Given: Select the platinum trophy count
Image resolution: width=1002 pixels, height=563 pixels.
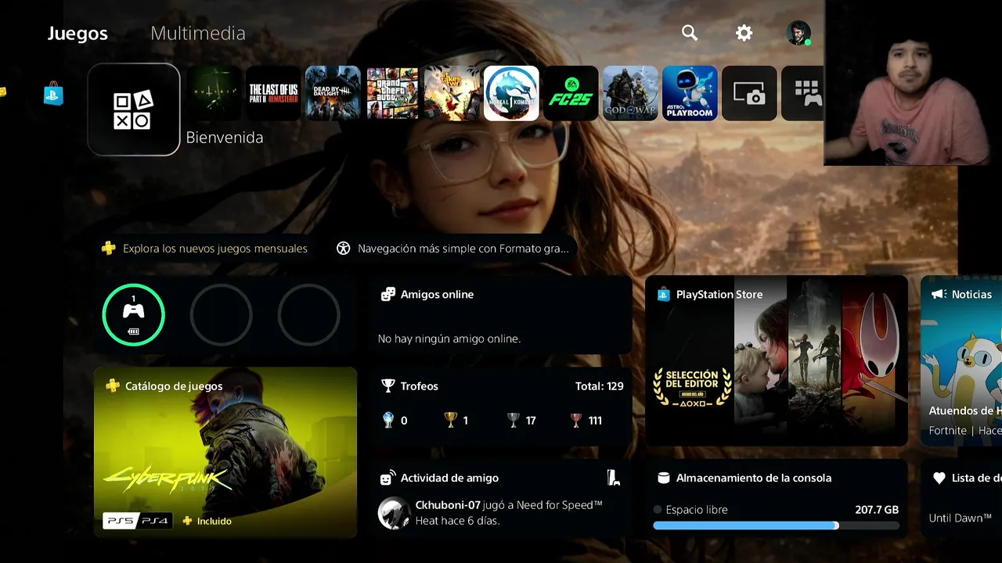Looking at the screenshot, I should coord(395,421).
